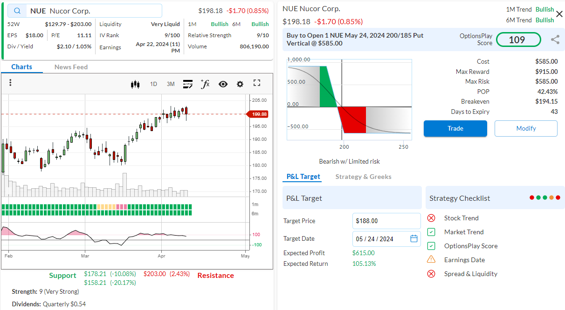This screenshot has height=310, width=565.
Task: Click the Market Trend check icon
Action: pos(431,232)
